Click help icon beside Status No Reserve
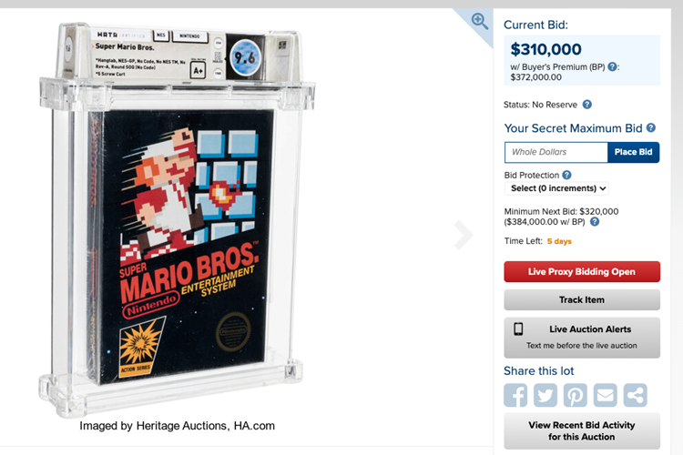The image size is (683, 455). point(587,105)
